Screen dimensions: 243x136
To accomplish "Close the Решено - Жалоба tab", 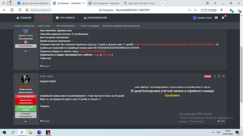I will coord(84,3).
